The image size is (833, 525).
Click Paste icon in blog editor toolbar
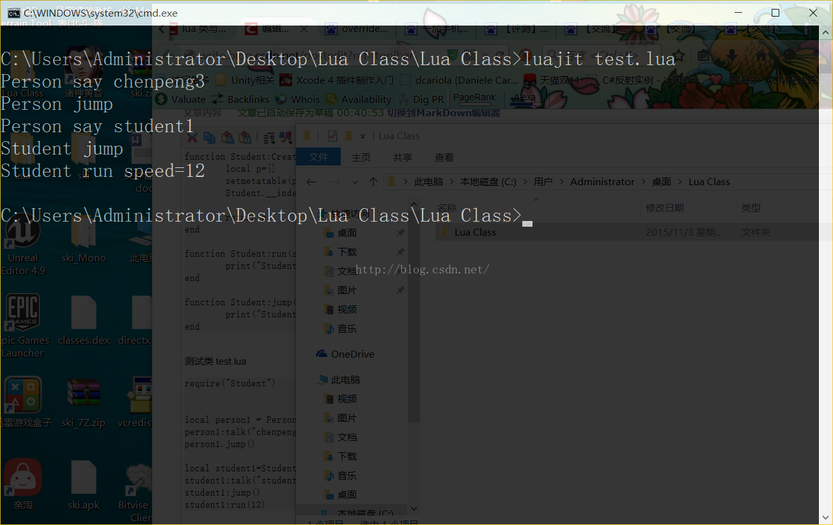coord(227,137)
